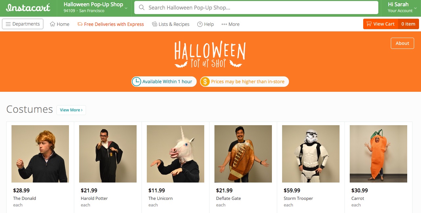The height and width of the screenshot is (213, 421).
Task: Click the Instacart logo
Action: tap(28, 7)
